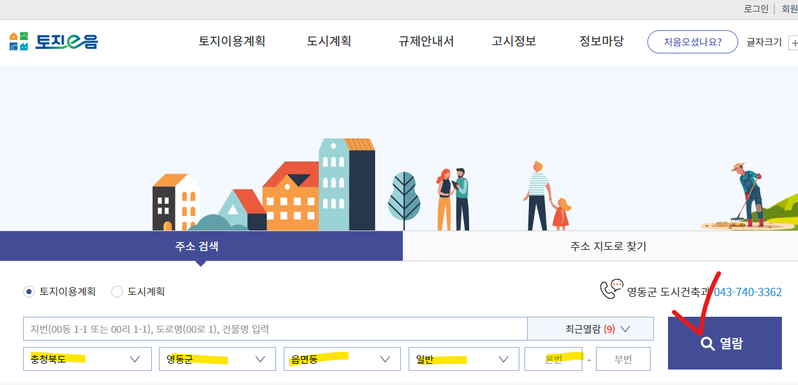Open the 규제안내서 menu
This screenshot has width=798, height=385.
[x=425, y=41]
